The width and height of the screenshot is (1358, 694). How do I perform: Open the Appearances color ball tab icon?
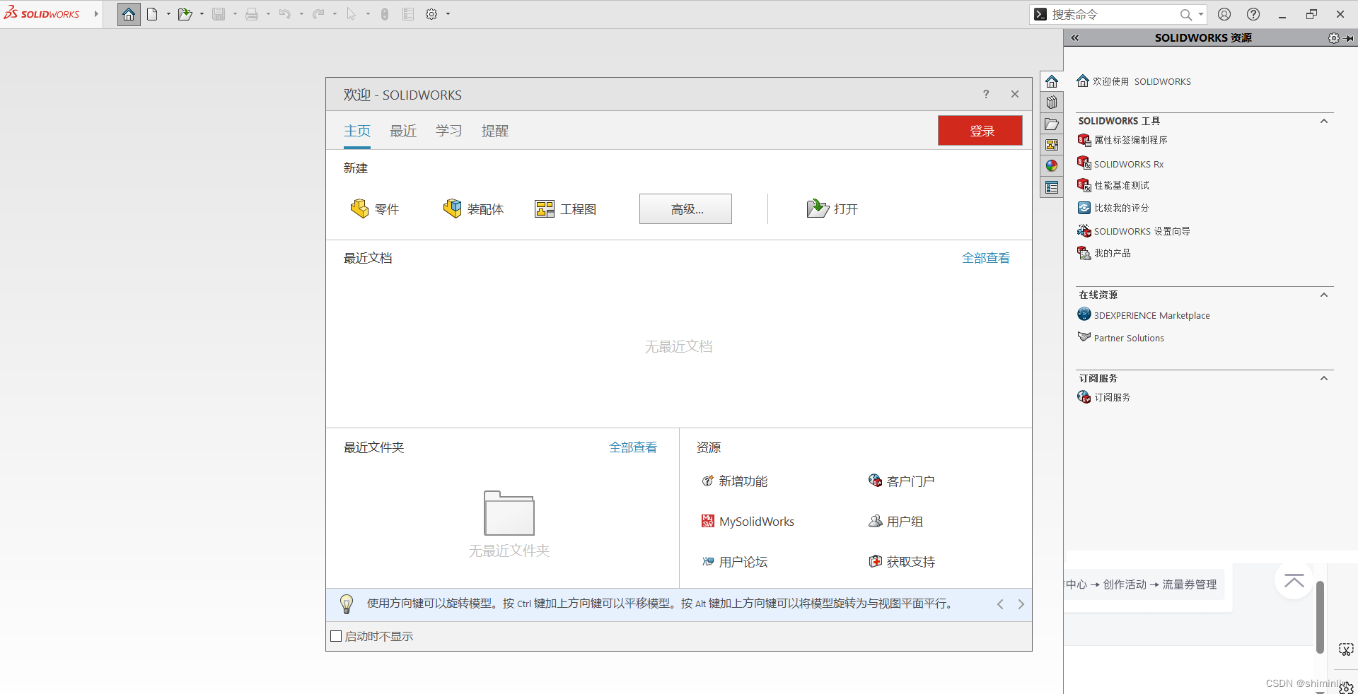[1052, 166]
